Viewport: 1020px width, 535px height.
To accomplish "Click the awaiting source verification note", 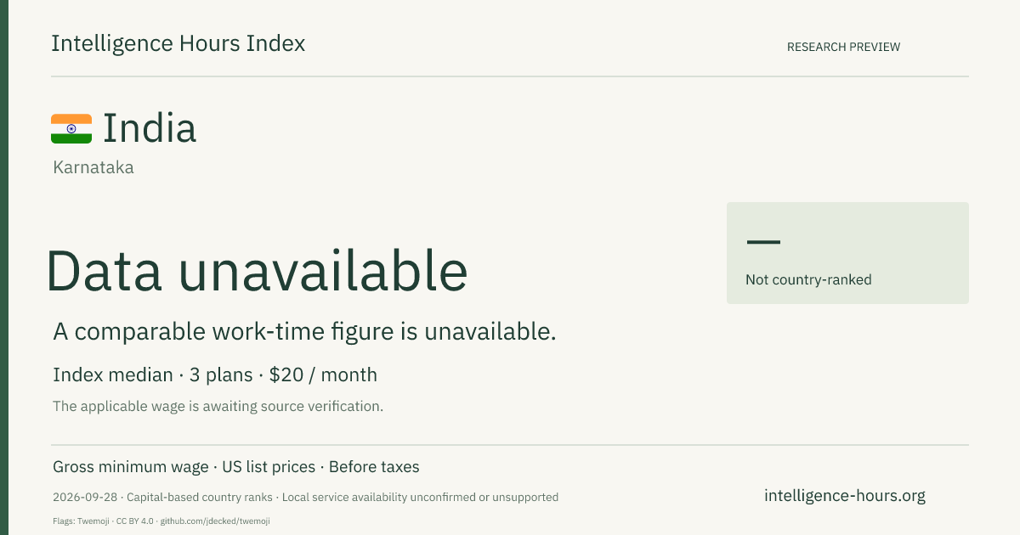I will coord(218,406).
